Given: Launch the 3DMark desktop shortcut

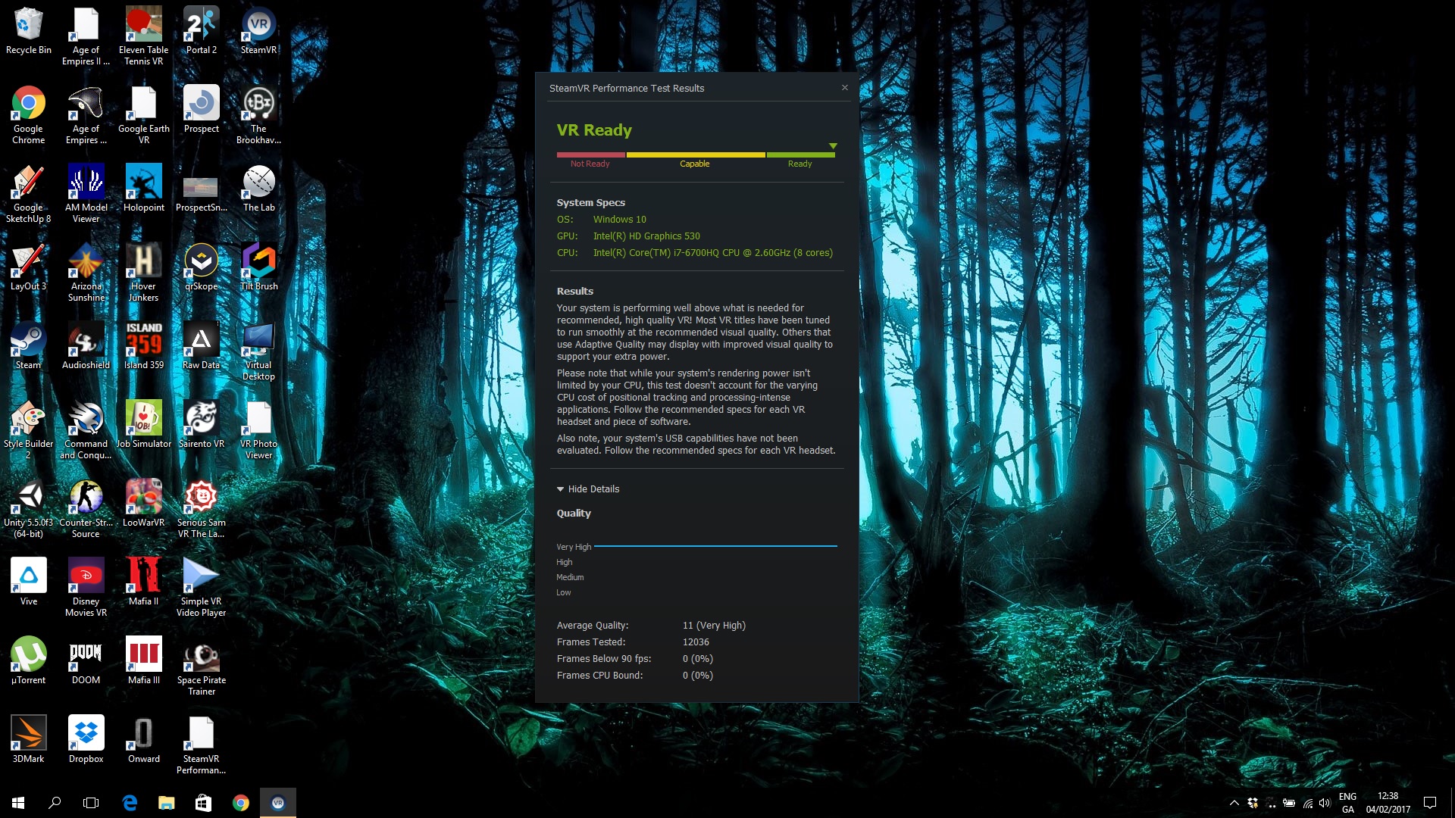Looking at the screenshot, I should pos(29,740).
